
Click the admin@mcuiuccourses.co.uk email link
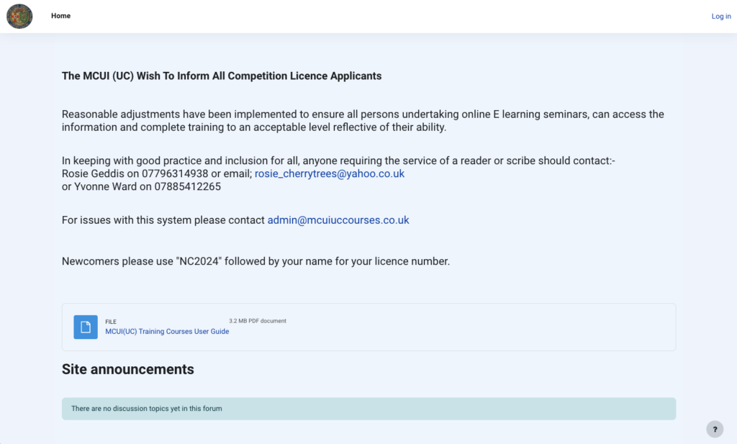pyautogui.click(x=338, y=220)
